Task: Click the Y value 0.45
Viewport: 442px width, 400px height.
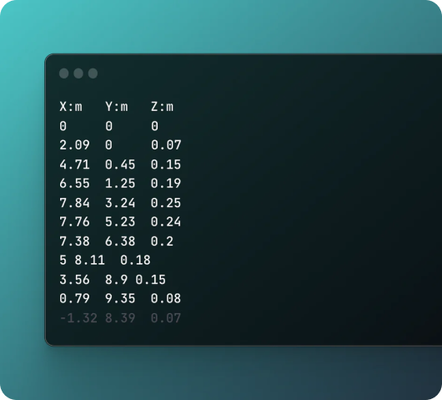Action: (x=120, y=165)
